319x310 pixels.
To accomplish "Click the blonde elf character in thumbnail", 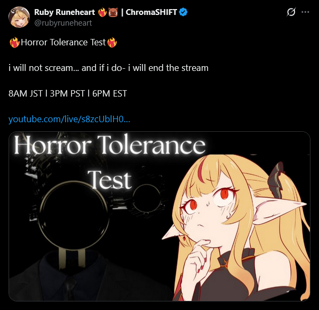I will click(x=236, y=228).
